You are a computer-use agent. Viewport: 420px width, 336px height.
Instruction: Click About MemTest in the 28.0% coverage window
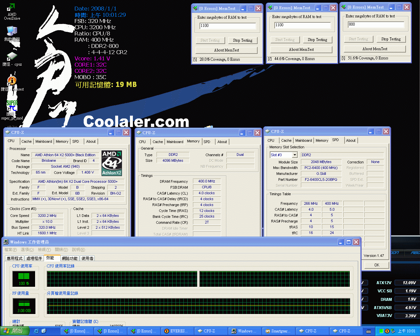tap(226, 50)
